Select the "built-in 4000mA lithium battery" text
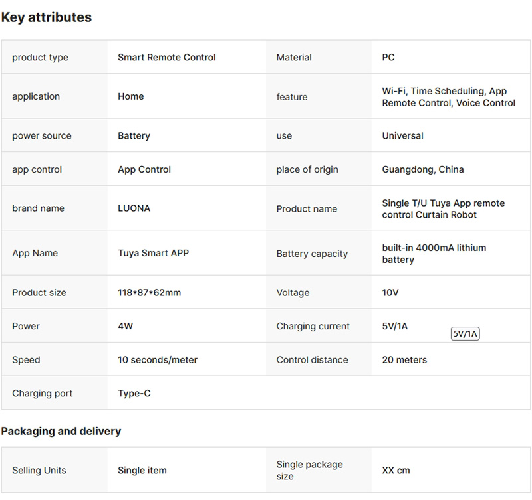This screenshot has width=532, height=500. click(x=434, y=254)
